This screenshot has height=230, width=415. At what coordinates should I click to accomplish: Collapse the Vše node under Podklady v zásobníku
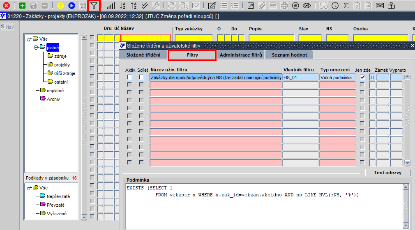point(29,188)
